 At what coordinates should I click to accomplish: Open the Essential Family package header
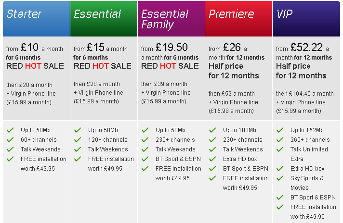click(171, 19)
